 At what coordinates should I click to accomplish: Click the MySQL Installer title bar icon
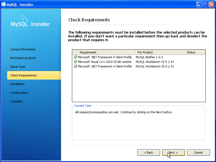click(4, 4)
